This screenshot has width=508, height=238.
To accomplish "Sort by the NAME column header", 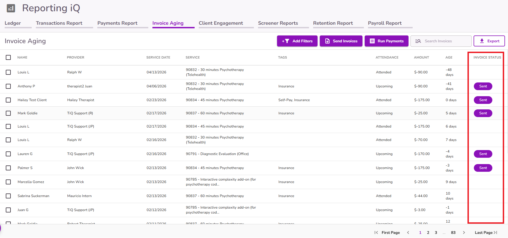I will point(22,57).
